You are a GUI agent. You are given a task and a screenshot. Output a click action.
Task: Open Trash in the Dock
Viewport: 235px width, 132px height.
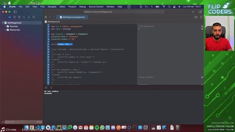[177, 128]
